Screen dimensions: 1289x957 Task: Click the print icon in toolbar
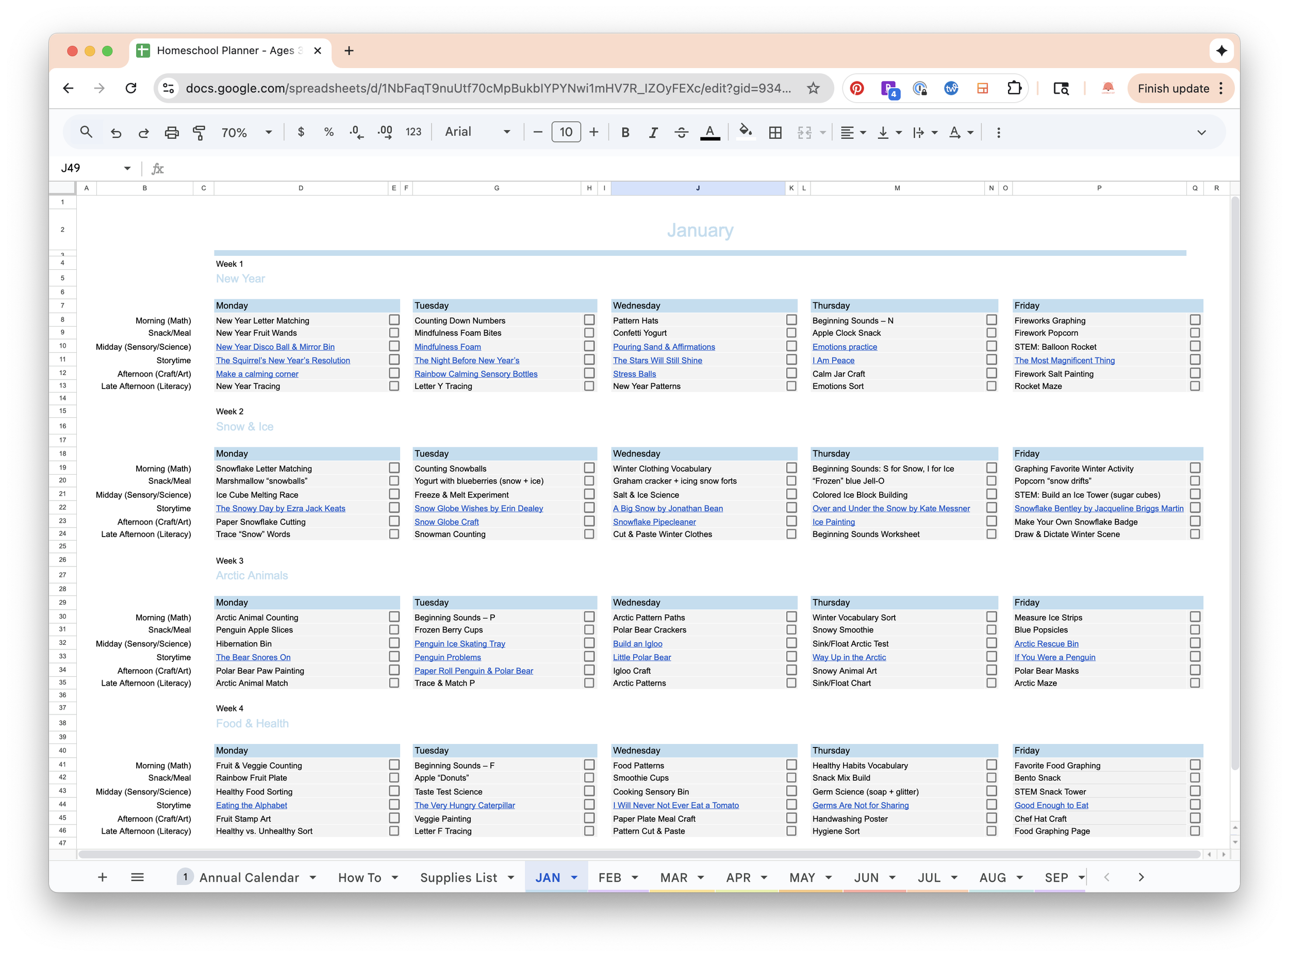tap(171, 133)
